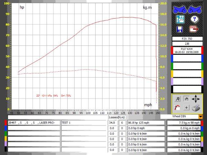Print the dyno graph via printer icon
The width and height of the screenshot is (207, 155).
pyautogui.click(x=196, y=107)
